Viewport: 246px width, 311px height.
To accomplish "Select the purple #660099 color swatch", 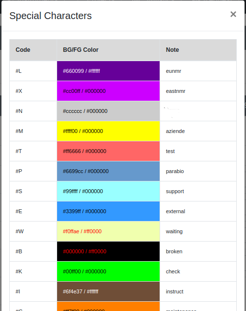I will (108, 71).
